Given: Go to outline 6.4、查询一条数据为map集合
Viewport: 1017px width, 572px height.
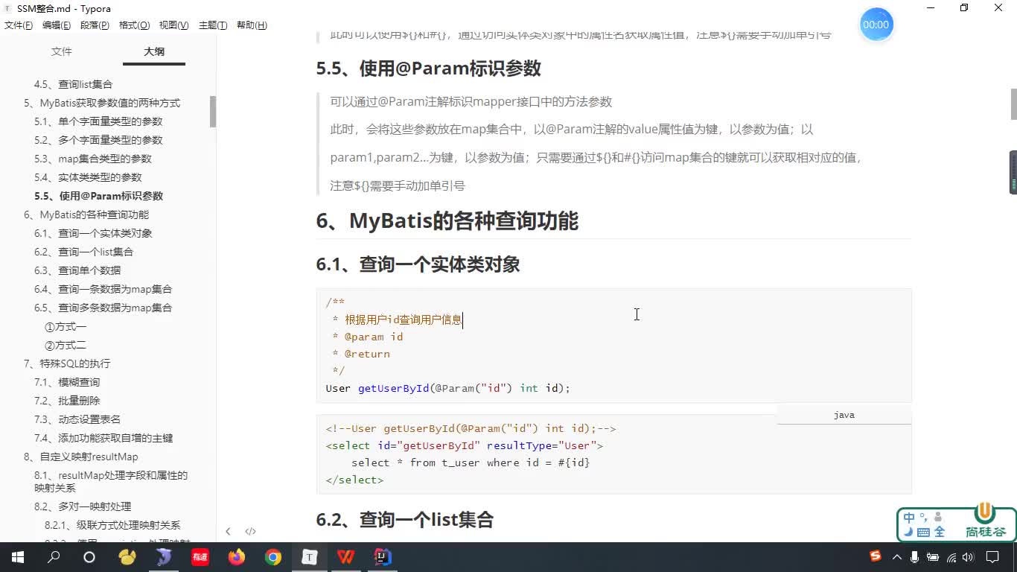Looking at the screenshot, I should click(103, 289).
